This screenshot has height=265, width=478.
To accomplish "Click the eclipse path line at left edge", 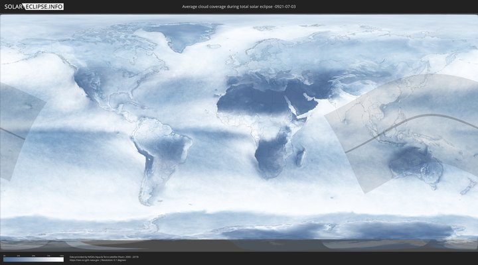I will click(12, 132).
